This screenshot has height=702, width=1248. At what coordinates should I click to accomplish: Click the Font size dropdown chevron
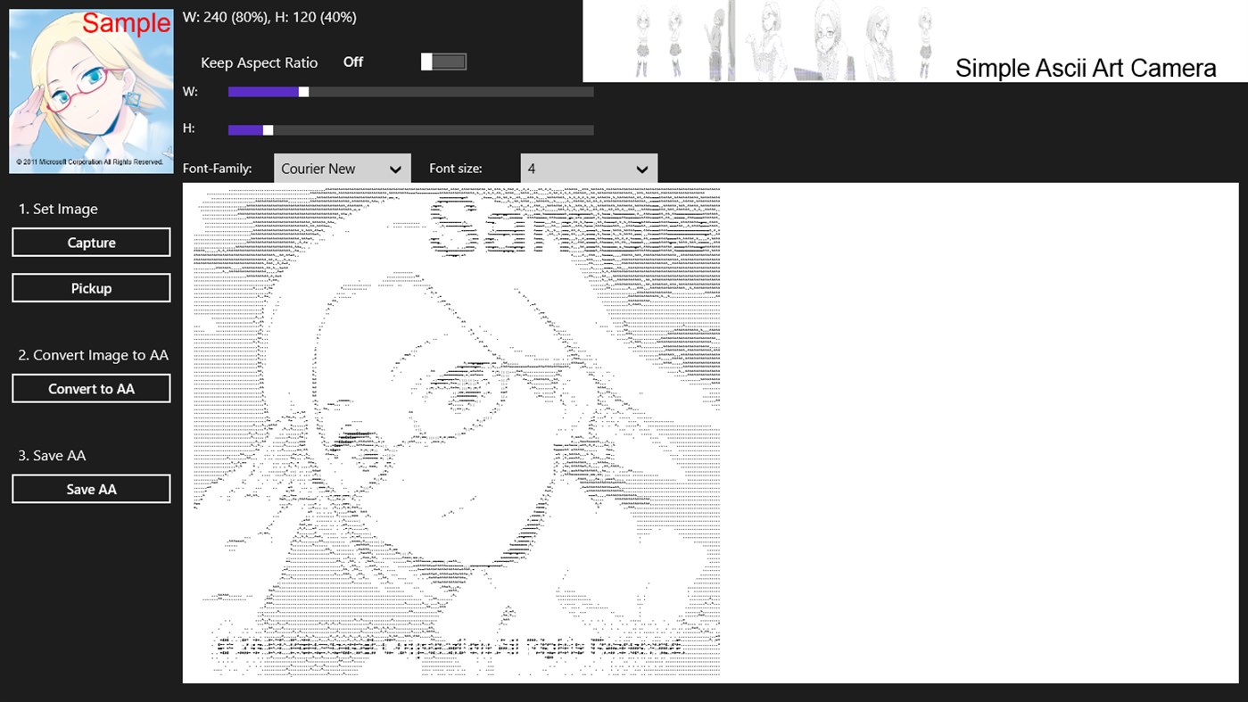(x=641, y=168)
